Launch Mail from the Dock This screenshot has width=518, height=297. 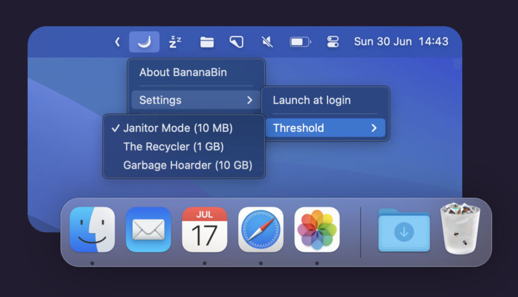(x=148, y=230)
